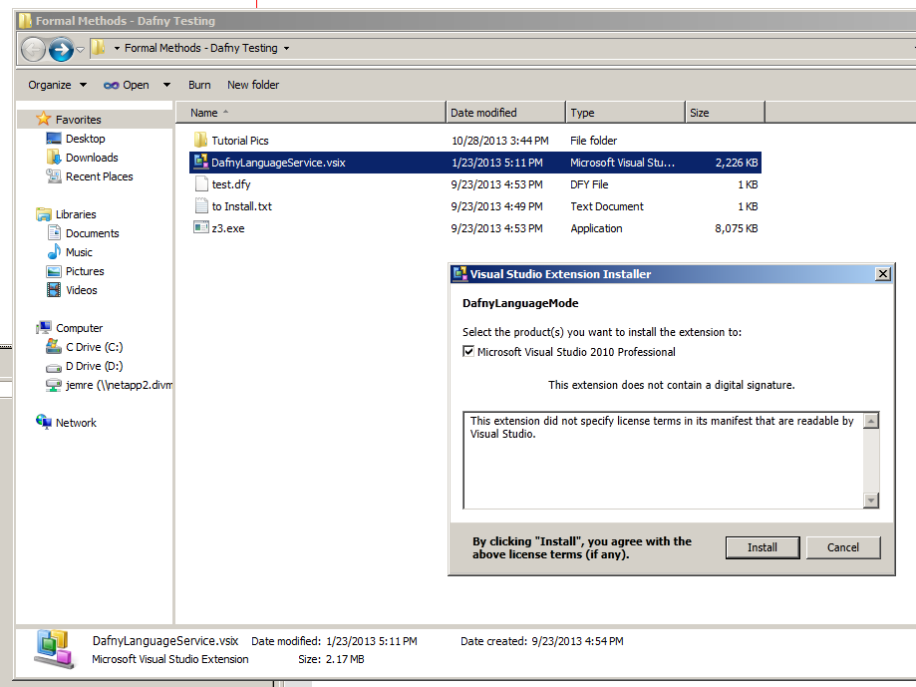Image resolution: width=916 pixels, height=687 pixels.
Task: Expand the Open button dropdown arrow
Action: tap(167, 85)
